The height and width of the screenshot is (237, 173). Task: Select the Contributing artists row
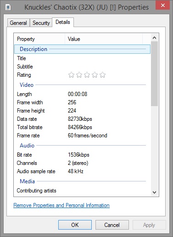pyautogui.click(x=82, y=191)
